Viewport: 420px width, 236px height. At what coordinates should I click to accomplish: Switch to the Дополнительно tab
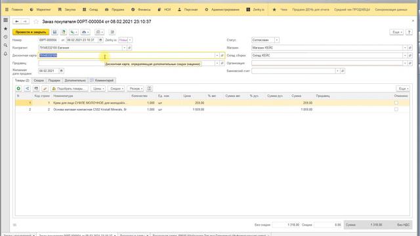point(75,80)
